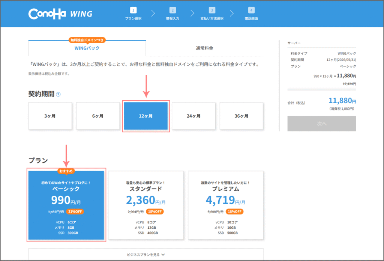
Task: Click the 次へ button
Action: 321,124
